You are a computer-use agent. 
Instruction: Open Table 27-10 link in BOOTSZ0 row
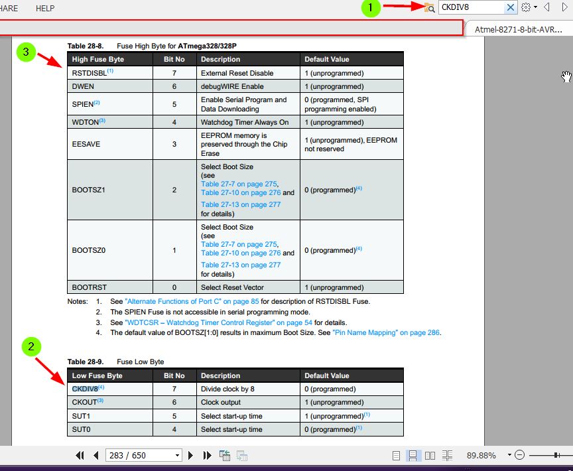[x=241, y=253]
